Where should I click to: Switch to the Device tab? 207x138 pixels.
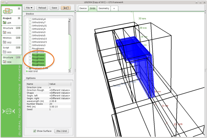[x=83, y=8]
